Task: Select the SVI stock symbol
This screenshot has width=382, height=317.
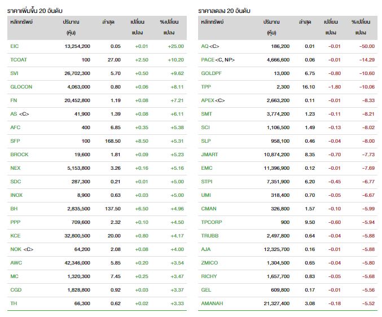Action: [14, 73]
